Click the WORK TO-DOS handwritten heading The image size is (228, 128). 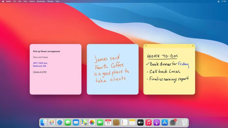[x=162, y=56]
